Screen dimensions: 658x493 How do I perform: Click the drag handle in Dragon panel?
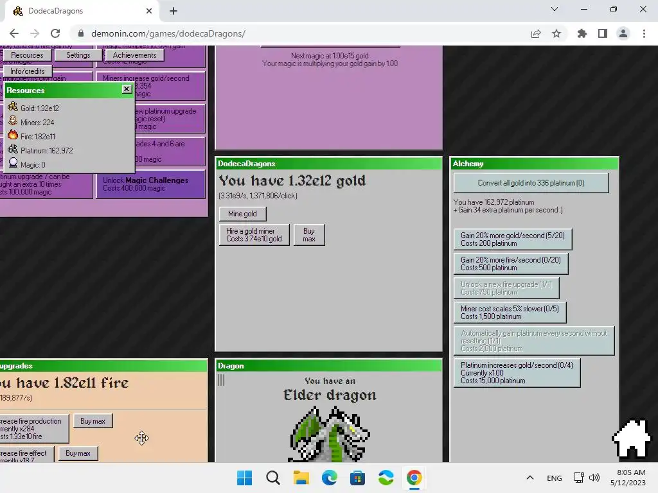221,380
